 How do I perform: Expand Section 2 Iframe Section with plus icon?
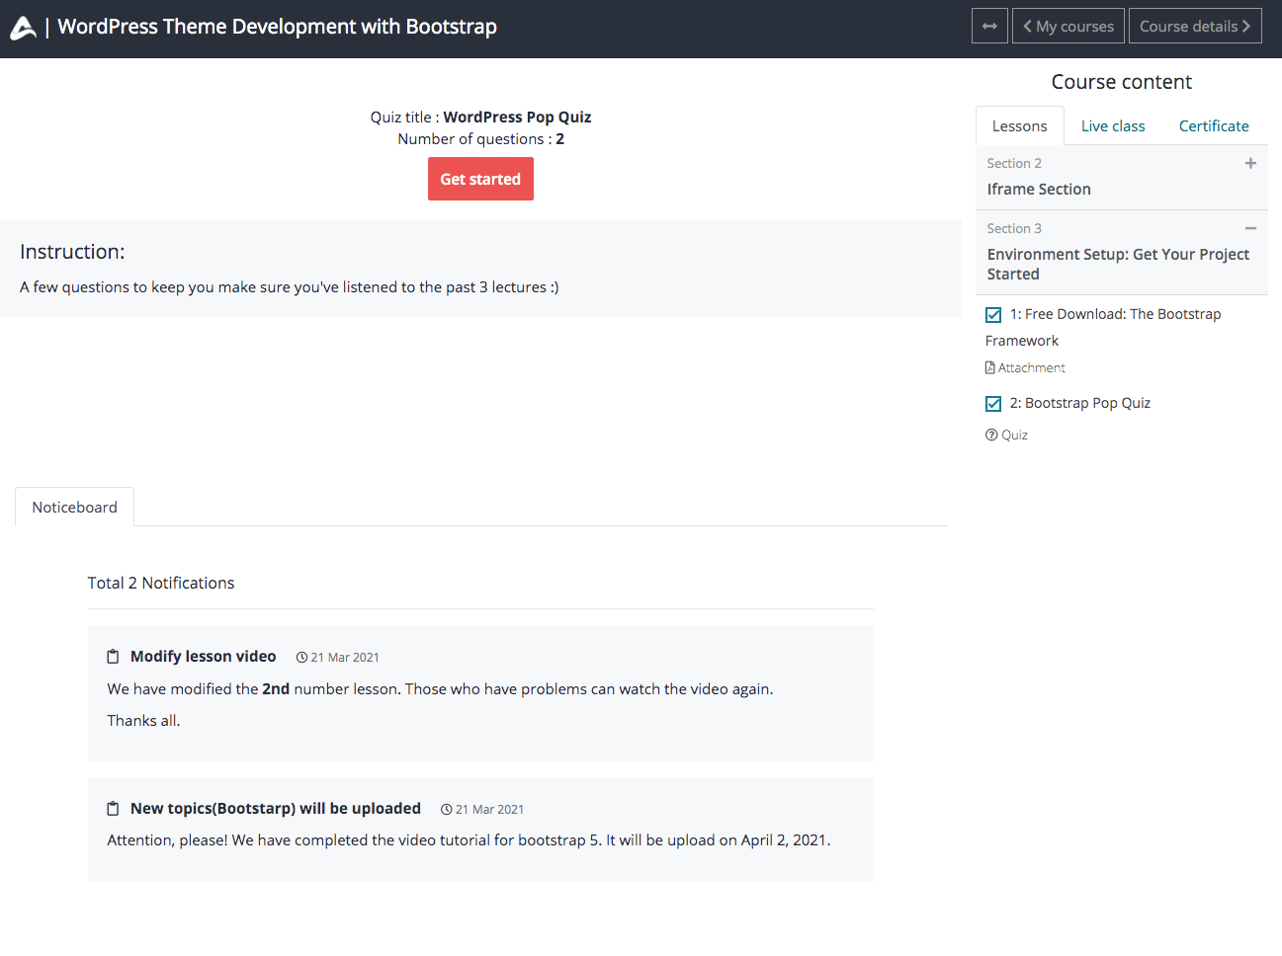(x=1250, y=163)
